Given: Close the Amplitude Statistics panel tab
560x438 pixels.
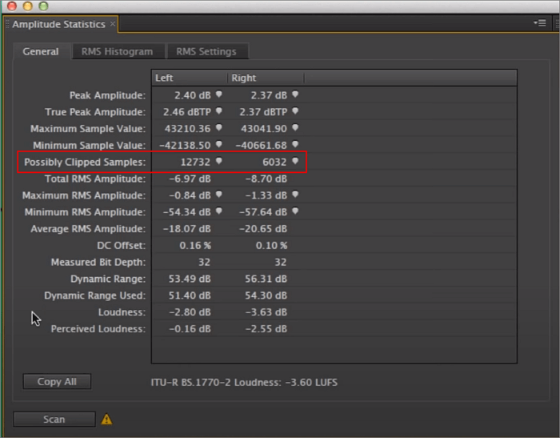Looking at the screenshot, I should (x=113, y=24).
